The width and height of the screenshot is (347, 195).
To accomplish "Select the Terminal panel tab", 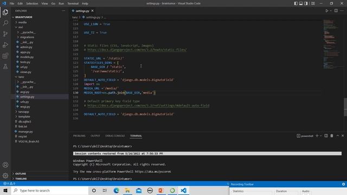I will [136, 136].
